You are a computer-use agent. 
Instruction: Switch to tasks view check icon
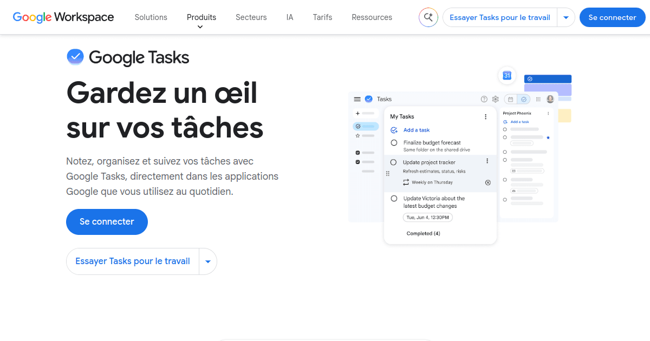point(524,99)
